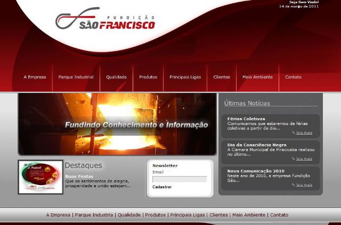Screen dimensions: 341x225
Task: Click Meio Ambiente in footer links
Action: [x=248, y=215]
